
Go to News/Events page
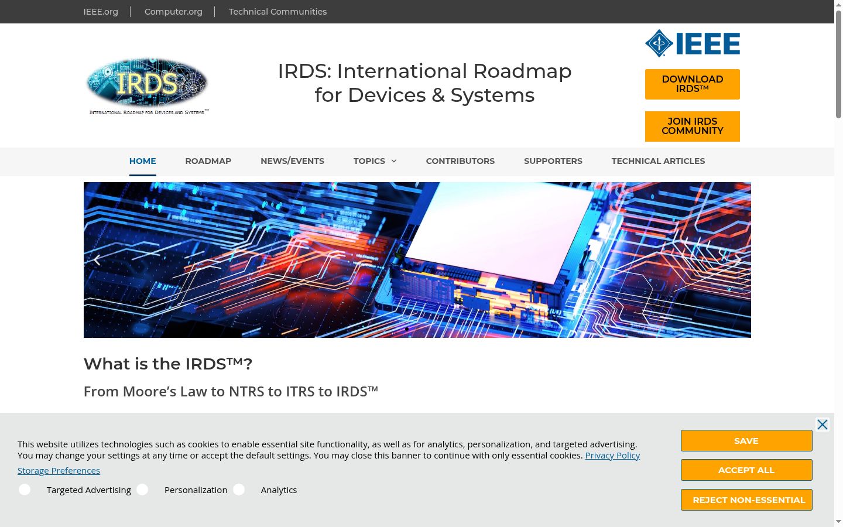(292, 161)
